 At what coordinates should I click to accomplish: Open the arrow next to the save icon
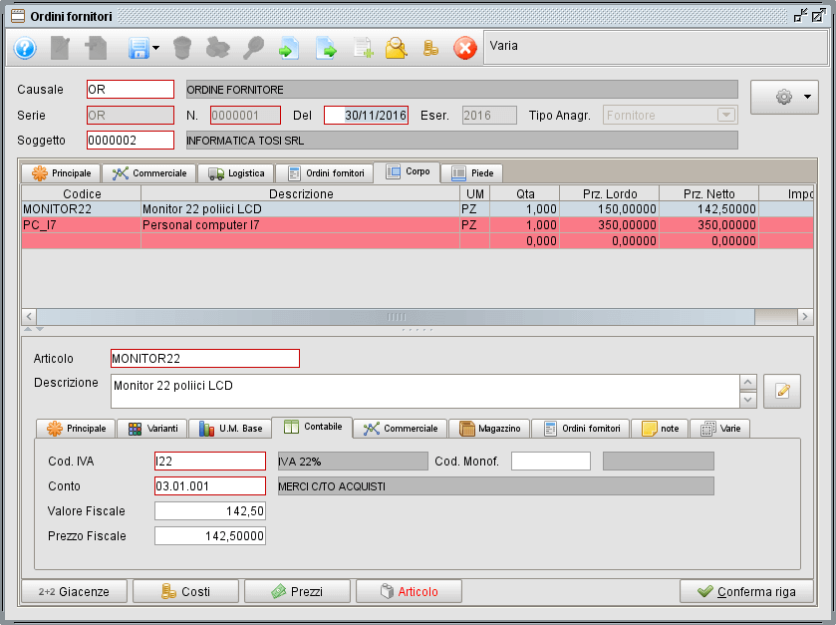155,49
